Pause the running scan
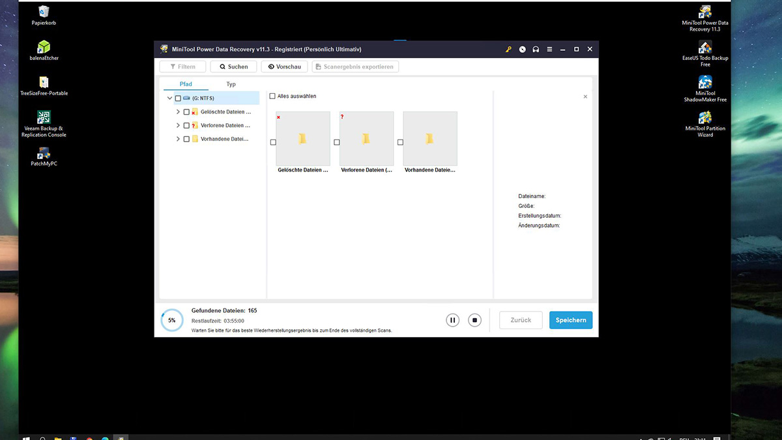 pyautogui.click(x=452, y=320)
